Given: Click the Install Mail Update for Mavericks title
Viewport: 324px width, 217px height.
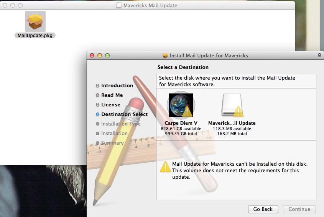Looking at the screenshot, I should 209,56.
